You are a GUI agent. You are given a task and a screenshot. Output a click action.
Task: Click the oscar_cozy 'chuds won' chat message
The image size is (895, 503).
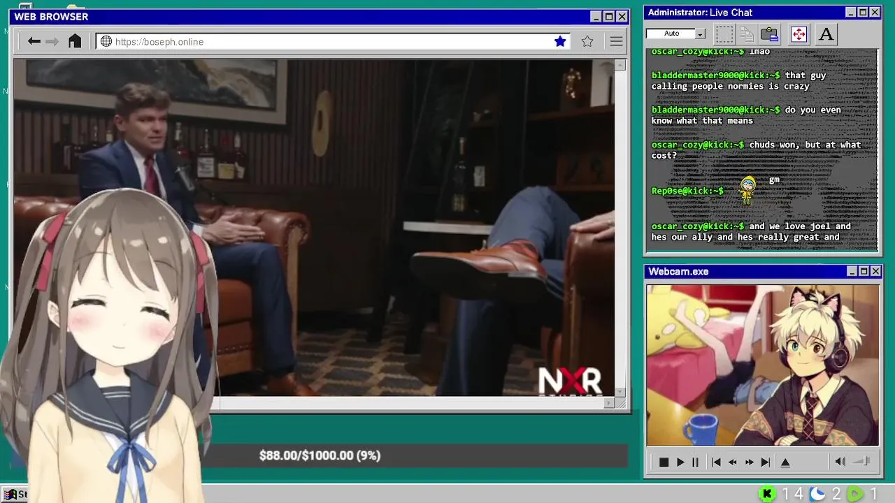[x=756, y=150]
